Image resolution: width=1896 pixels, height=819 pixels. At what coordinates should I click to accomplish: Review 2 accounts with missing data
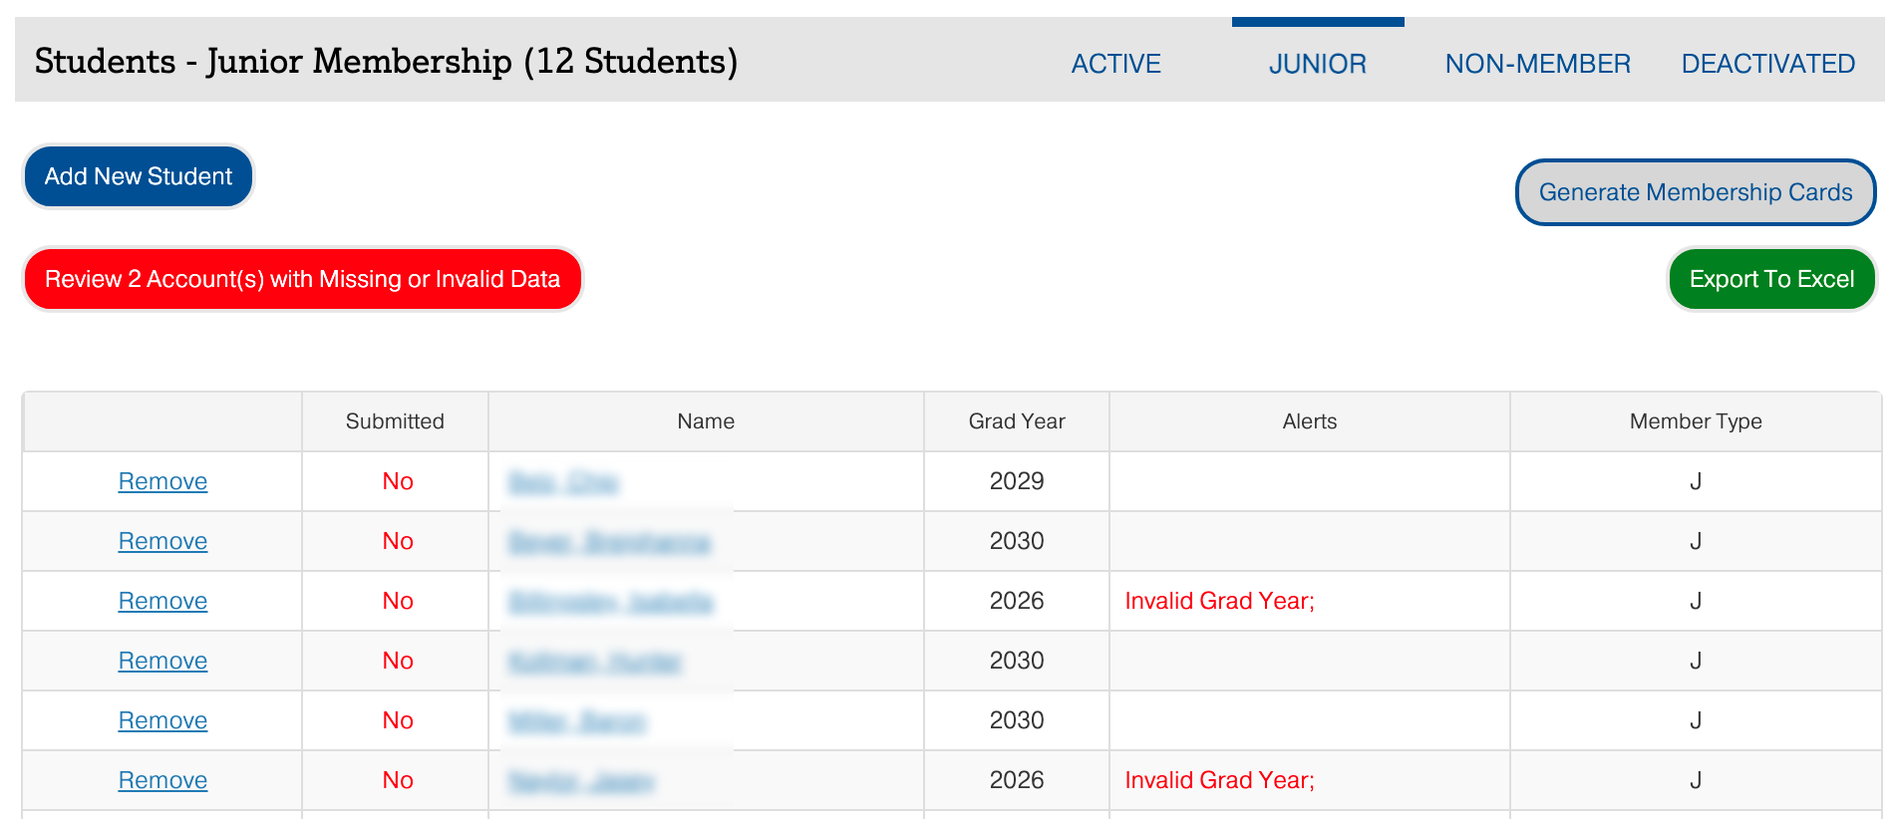click(x=302, y=279)
